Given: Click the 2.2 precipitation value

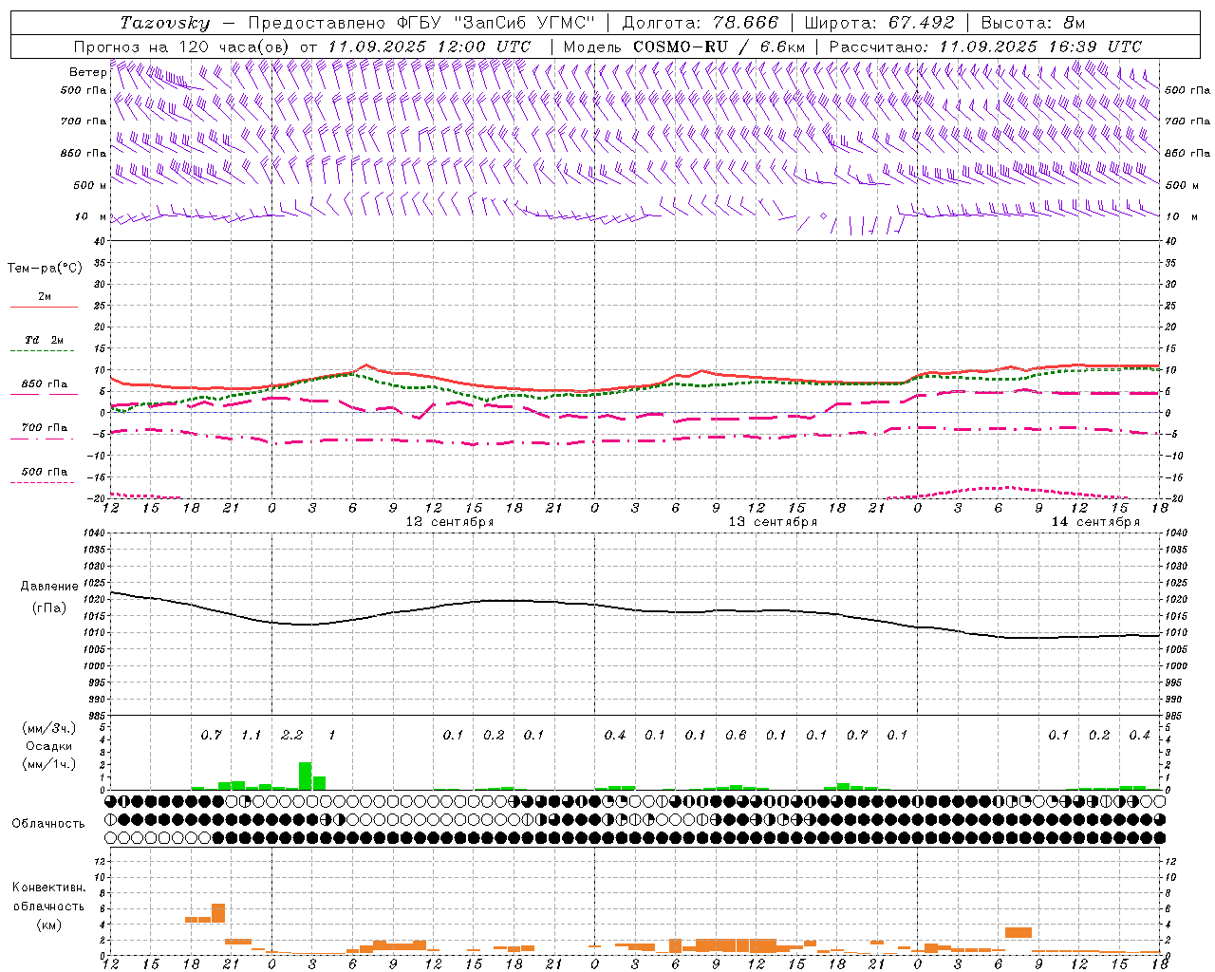Looking at the screenshot, I should (x=291, y=735).
